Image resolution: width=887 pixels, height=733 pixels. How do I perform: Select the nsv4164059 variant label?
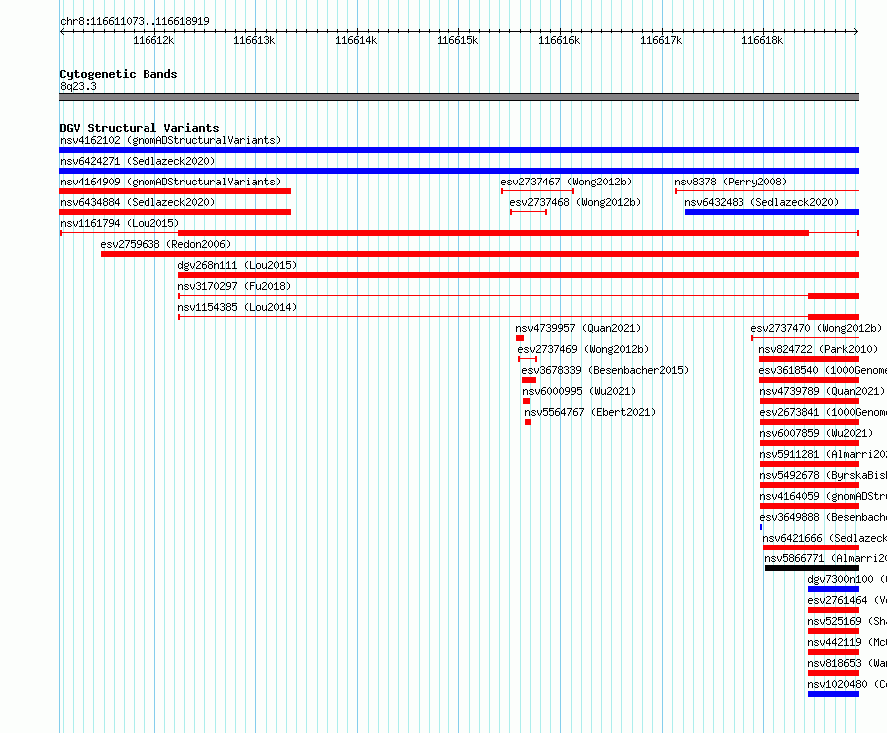823,496
